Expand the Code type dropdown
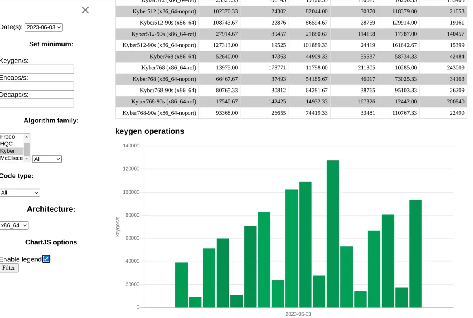 pyautogui.click(x=20, y=193)
